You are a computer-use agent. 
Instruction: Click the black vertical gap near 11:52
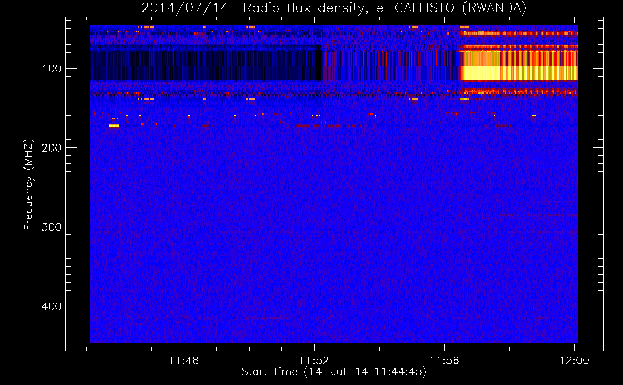tap(318, 62)
